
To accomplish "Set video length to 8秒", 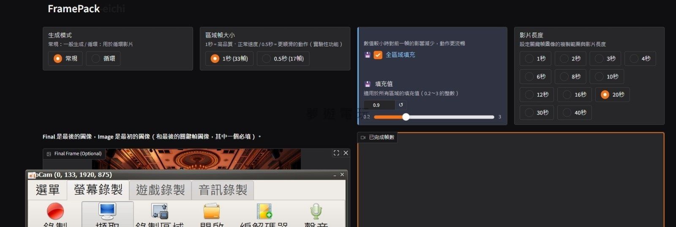I will 570,76.
